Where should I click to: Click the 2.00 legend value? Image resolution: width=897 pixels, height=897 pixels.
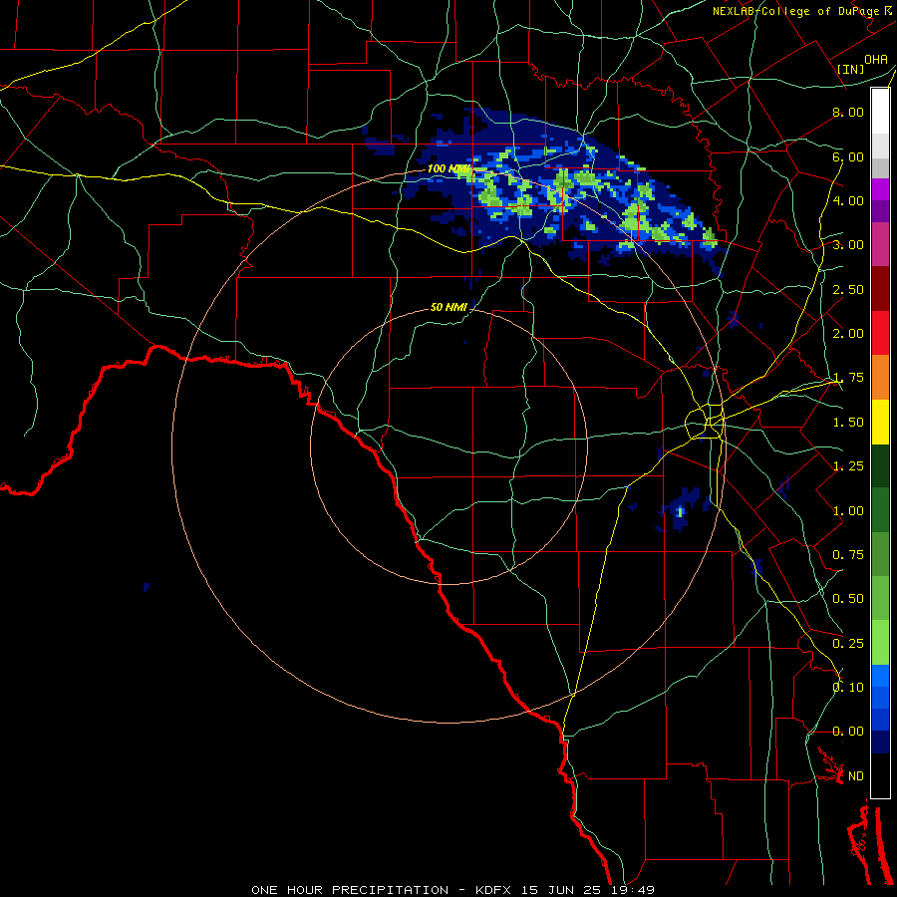tap(848, 334)
